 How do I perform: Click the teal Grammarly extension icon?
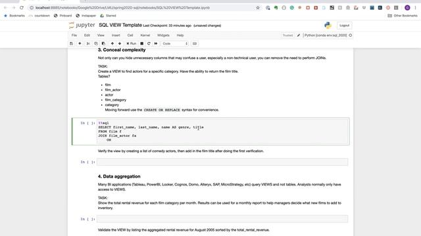pos(292,8)
